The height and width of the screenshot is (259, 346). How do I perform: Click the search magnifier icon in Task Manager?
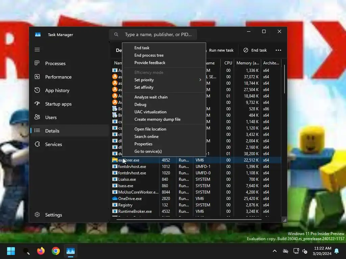(x=116, y=34)
